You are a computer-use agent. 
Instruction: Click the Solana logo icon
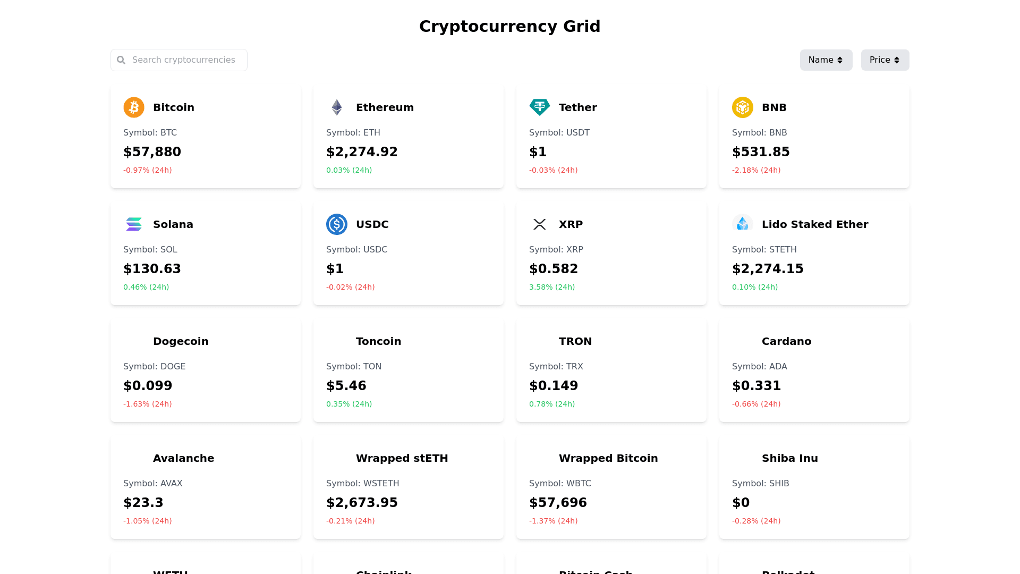point(134,224)
